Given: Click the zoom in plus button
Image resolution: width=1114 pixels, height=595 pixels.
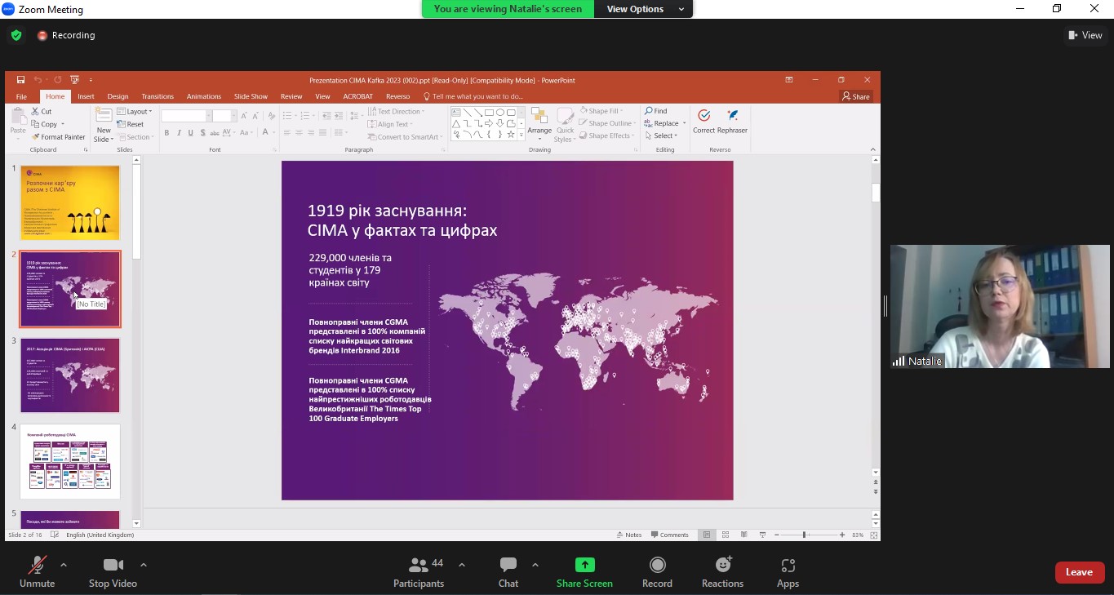Looking at the screenshot, I should (x=842, y=535).
